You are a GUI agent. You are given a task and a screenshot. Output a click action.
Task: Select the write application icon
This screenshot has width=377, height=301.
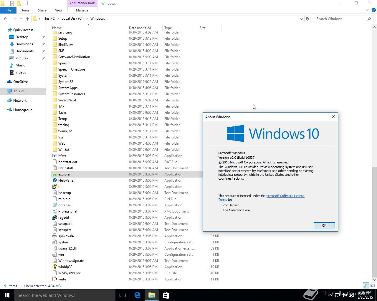point(54,279)
